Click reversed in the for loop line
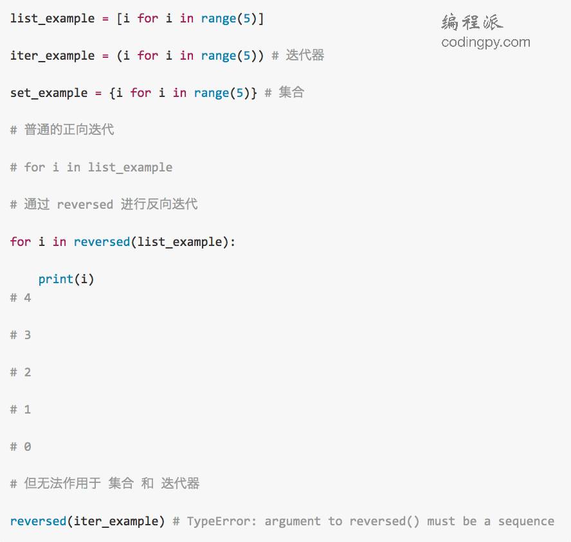This screenshot has width=571, height=542. coord(102,241)
